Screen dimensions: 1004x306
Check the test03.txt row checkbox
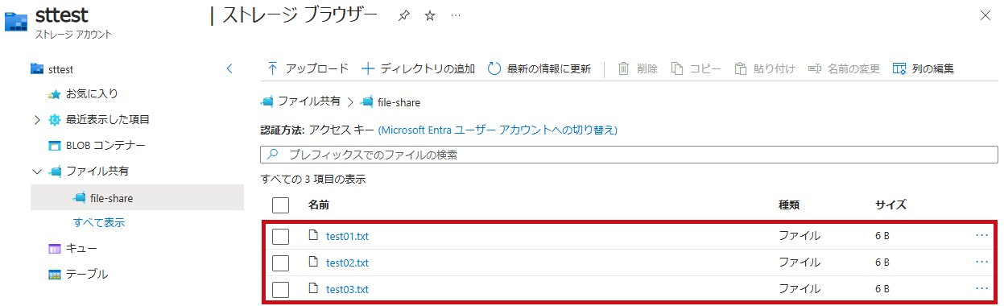point(280,290)
